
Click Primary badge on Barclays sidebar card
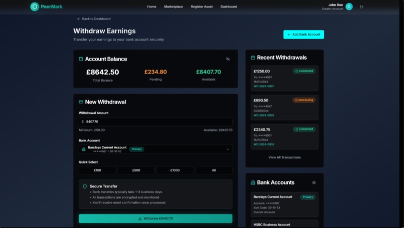(x=308, y=197)
